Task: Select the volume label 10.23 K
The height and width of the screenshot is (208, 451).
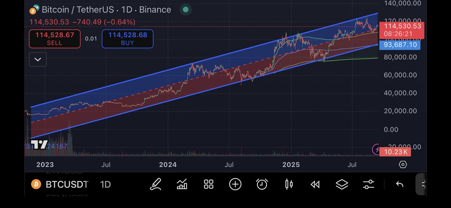Action: coord(395,152)
